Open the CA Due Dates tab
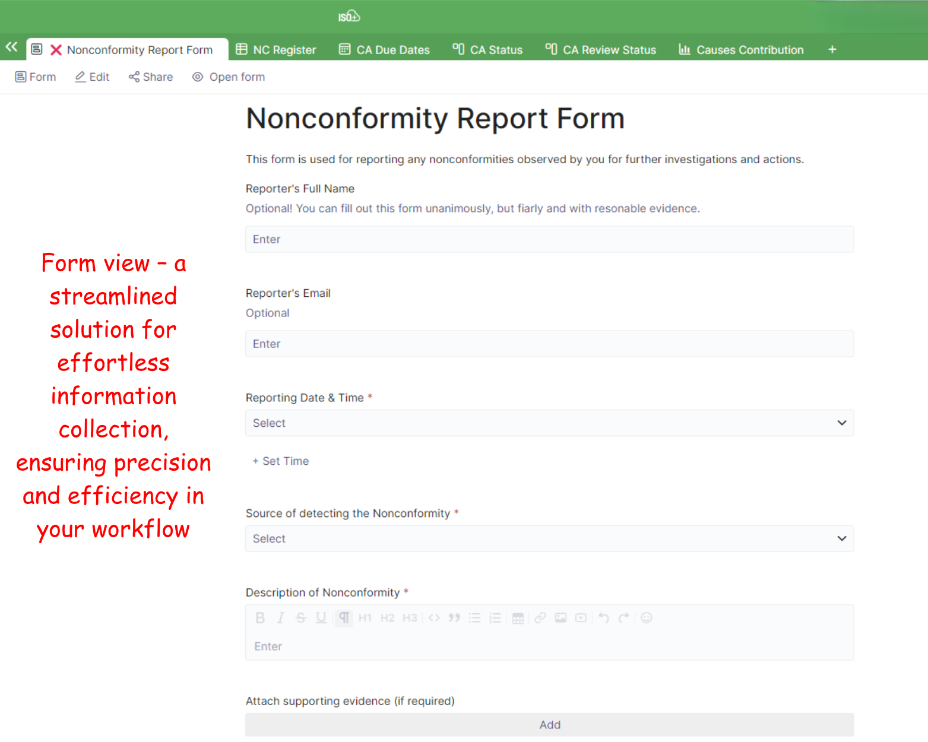This screenshot has width=928, height=742. tap(384, 50)
